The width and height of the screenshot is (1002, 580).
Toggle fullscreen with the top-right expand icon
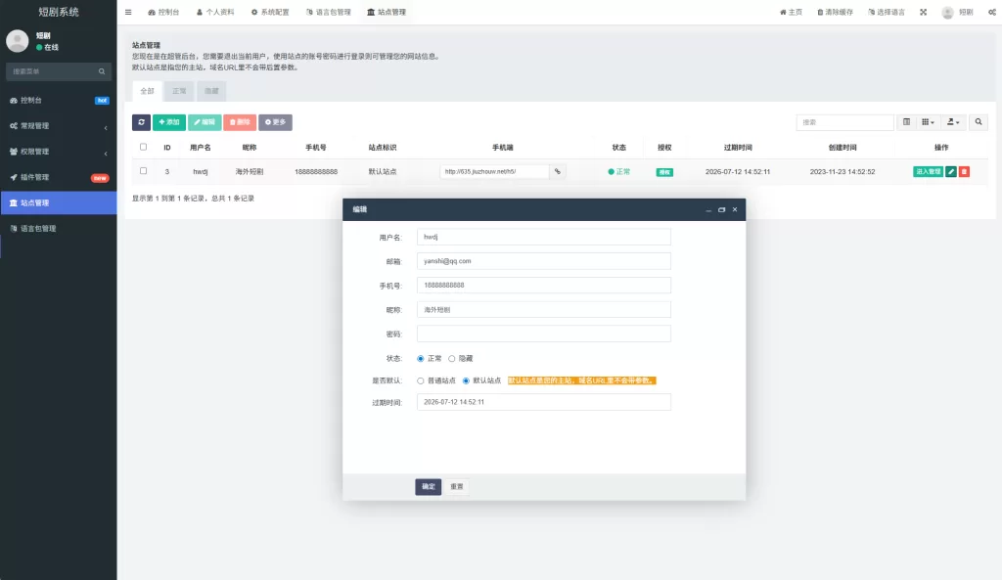(x=922, y=13)
